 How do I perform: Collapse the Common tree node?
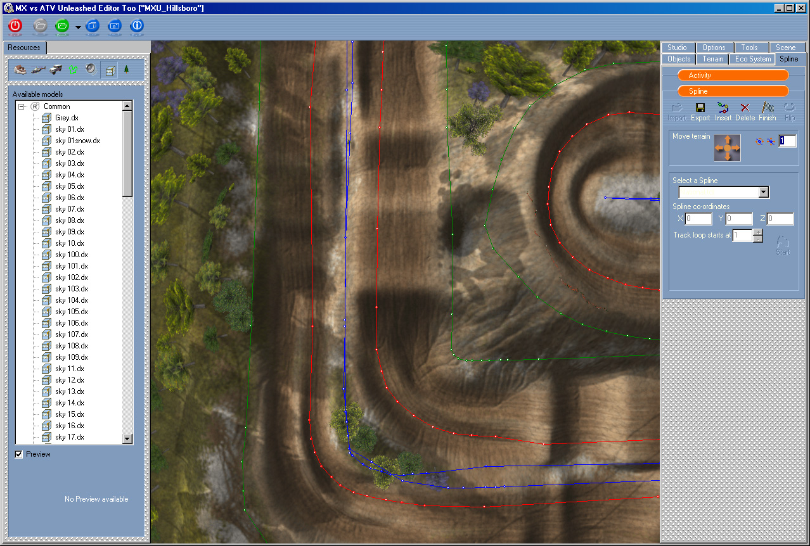click(x=21, y=106)
